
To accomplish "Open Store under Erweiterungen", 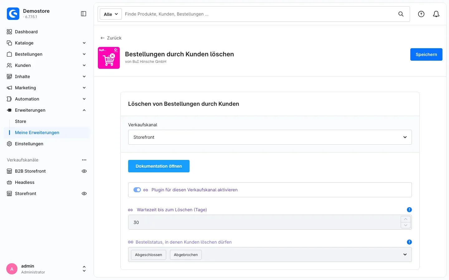I will (x=21, y=121).
